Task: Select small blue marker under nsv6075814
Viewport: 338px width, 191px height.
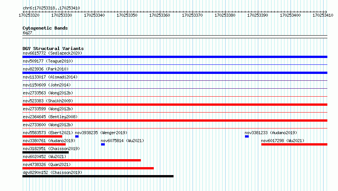Action: [x=103, y=144]
